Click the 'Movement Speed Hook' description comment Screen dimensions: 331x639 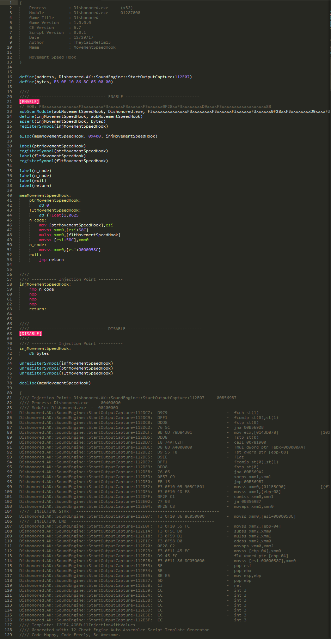53,57
